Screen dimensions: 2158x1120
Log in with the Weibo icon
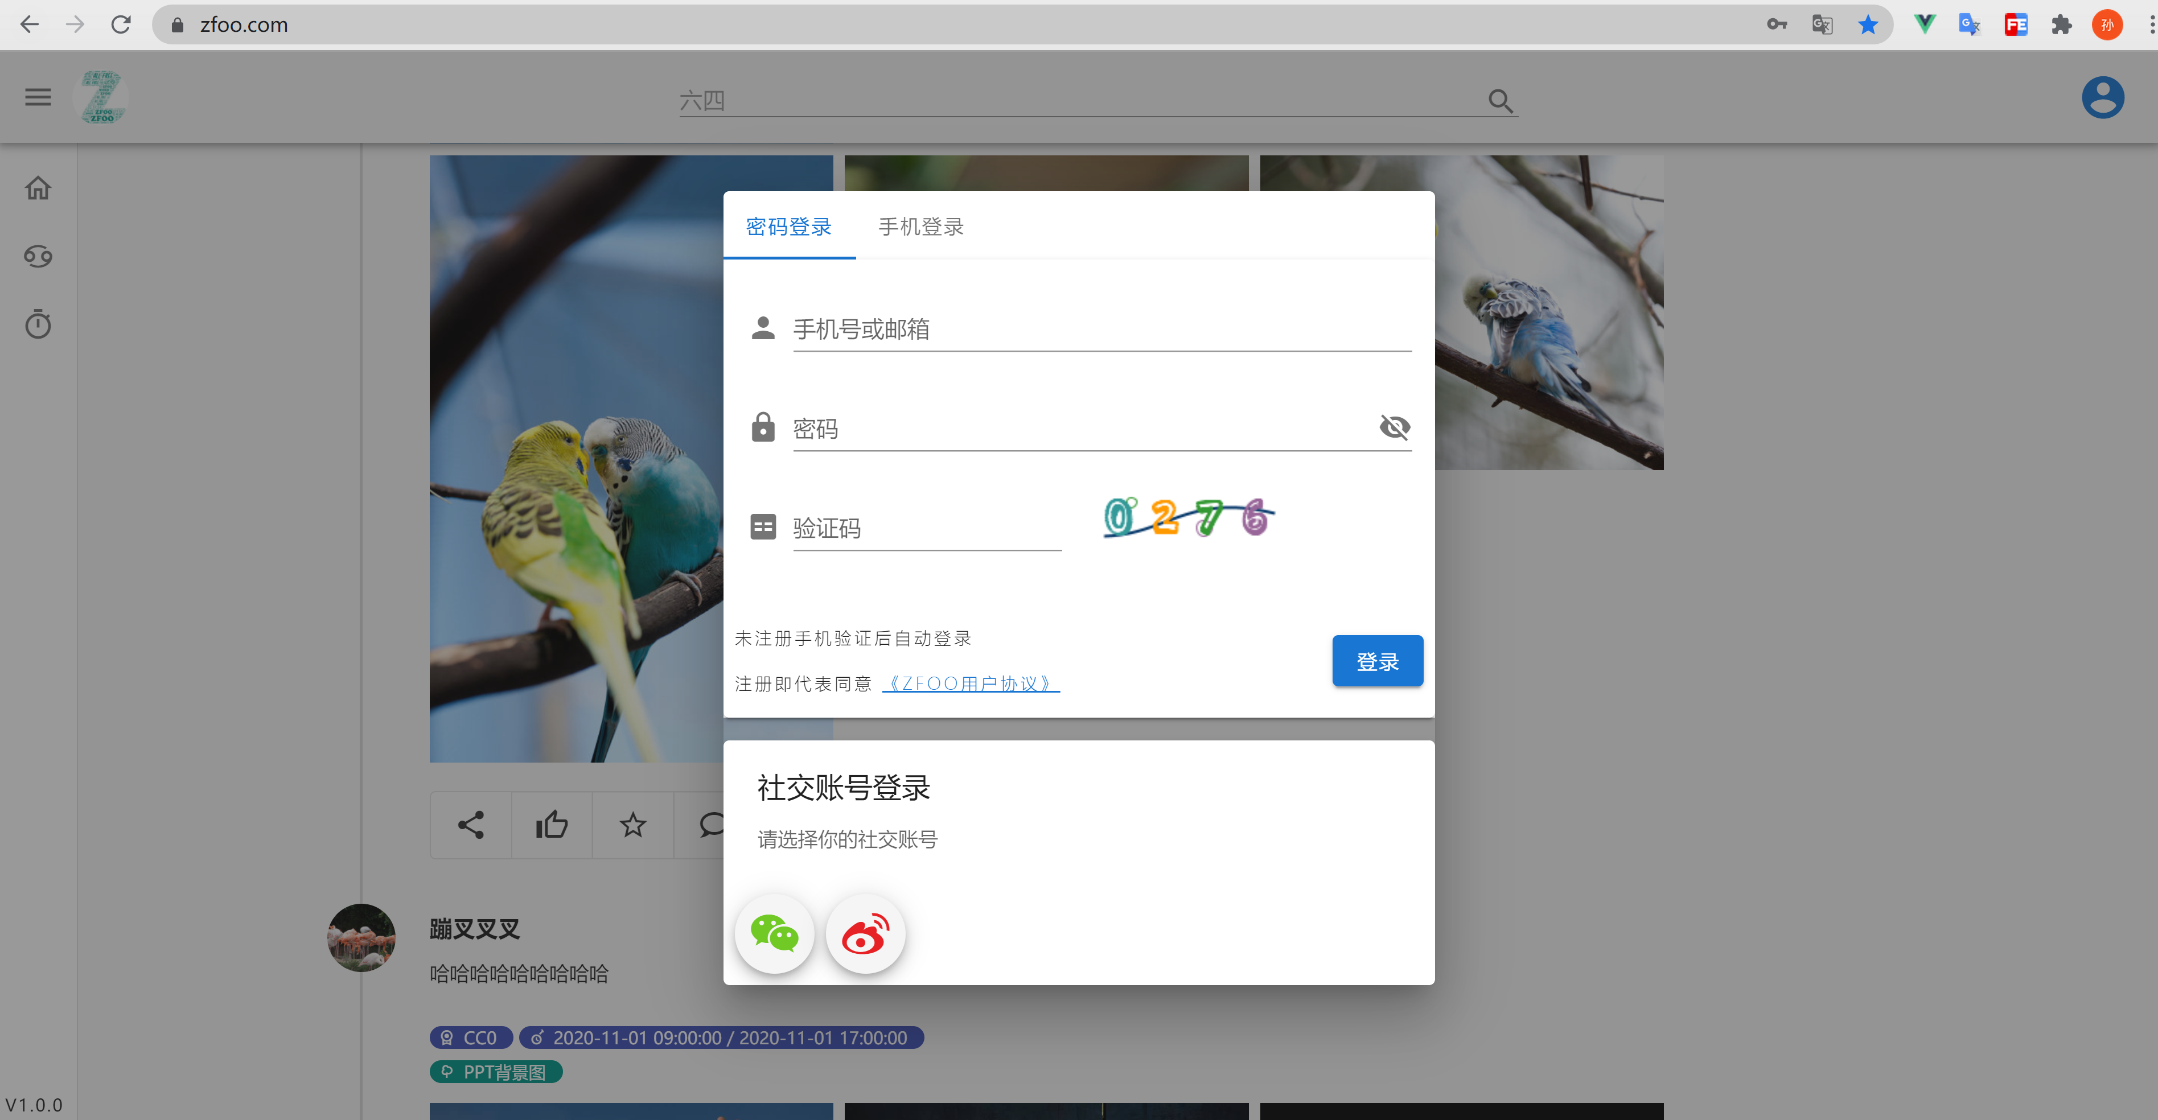[865, 933]
